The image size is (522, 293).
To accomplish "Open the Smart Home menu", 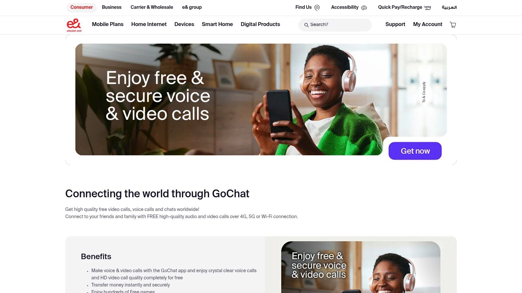I will pyautogui.click(x=217, y=24).
